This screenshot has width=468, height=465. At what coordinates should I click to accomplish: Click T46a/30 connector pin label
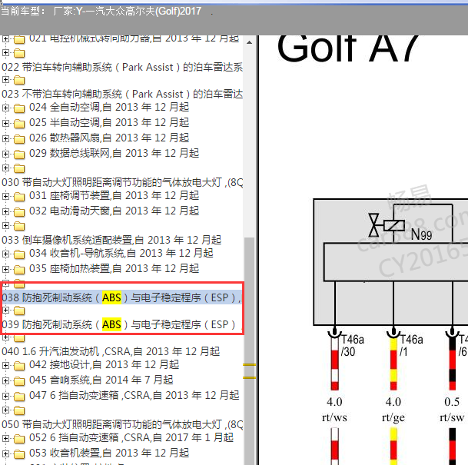pos(353,346)
